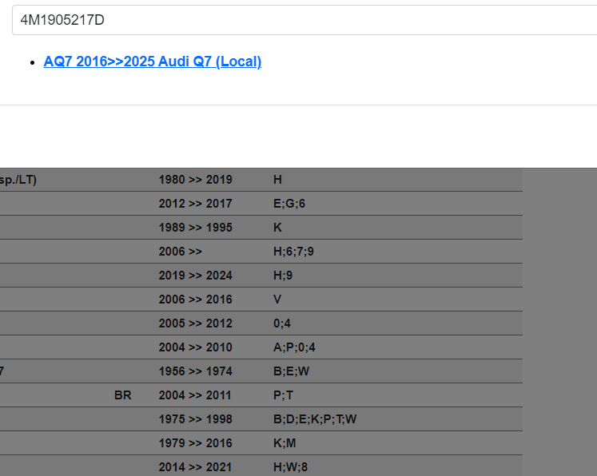Image resolution: width=597 pixels, height=476 pixels.
Task: Click the 2012 >> 2017 year range cell
Action: pyautogui.click(x=195, y=204)
